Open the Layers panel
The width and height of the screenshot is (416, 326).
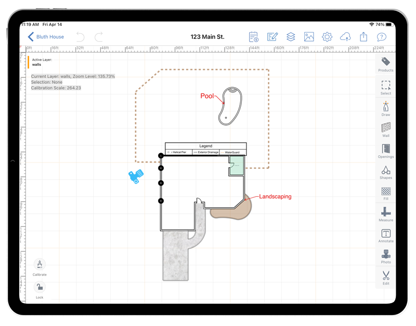[x=290, y=36]
